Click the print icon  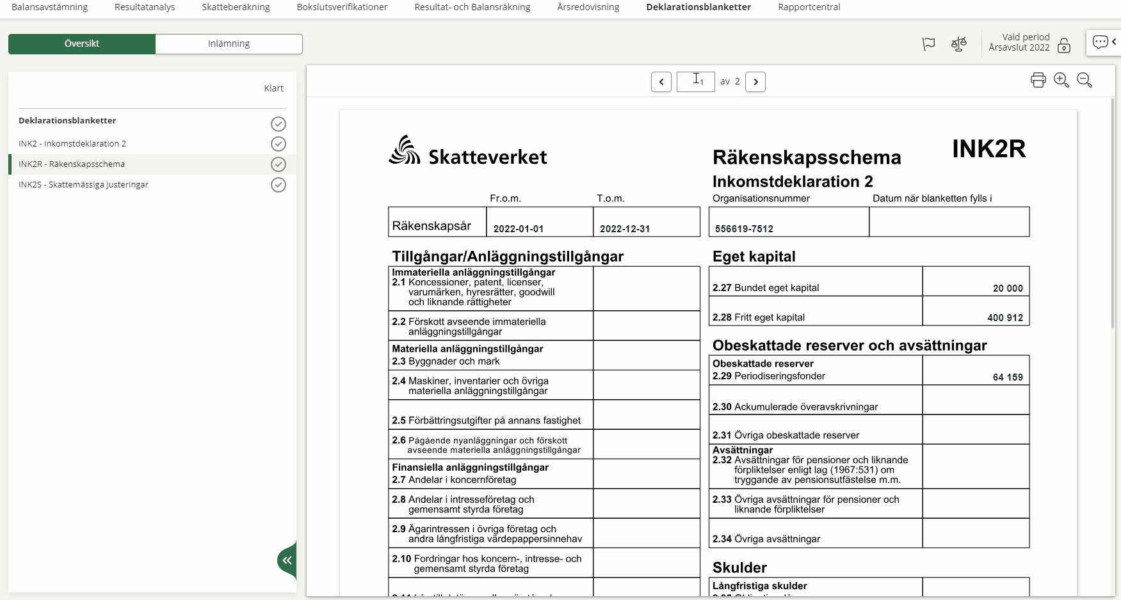click(1038, 80)
